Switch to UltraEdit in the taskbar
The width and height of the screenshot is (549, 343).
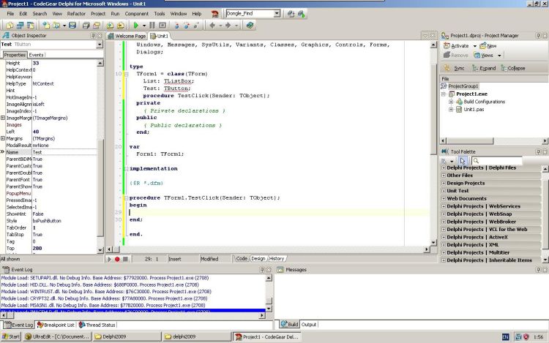click(x=57, y=336)
